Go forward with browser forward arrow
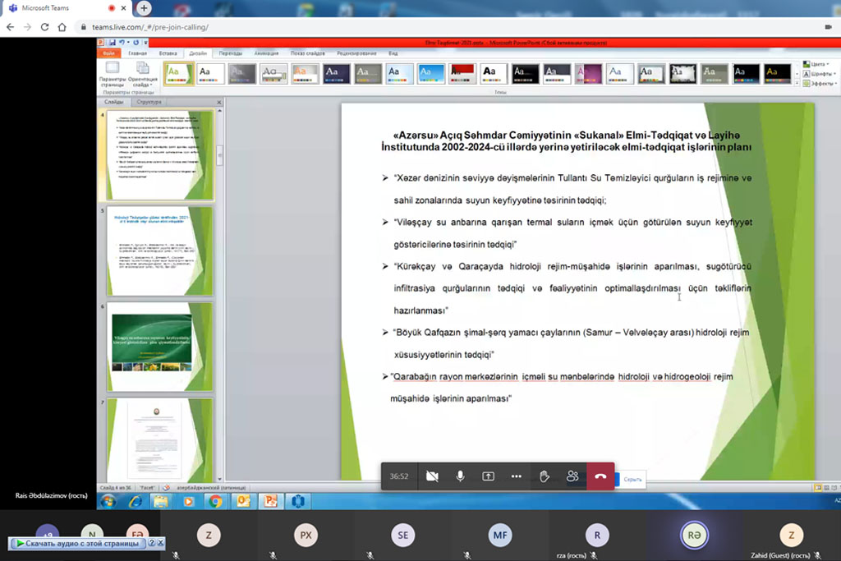Viewport: 841px width, 561px height. pyautogui.click(x=27, y=27)
